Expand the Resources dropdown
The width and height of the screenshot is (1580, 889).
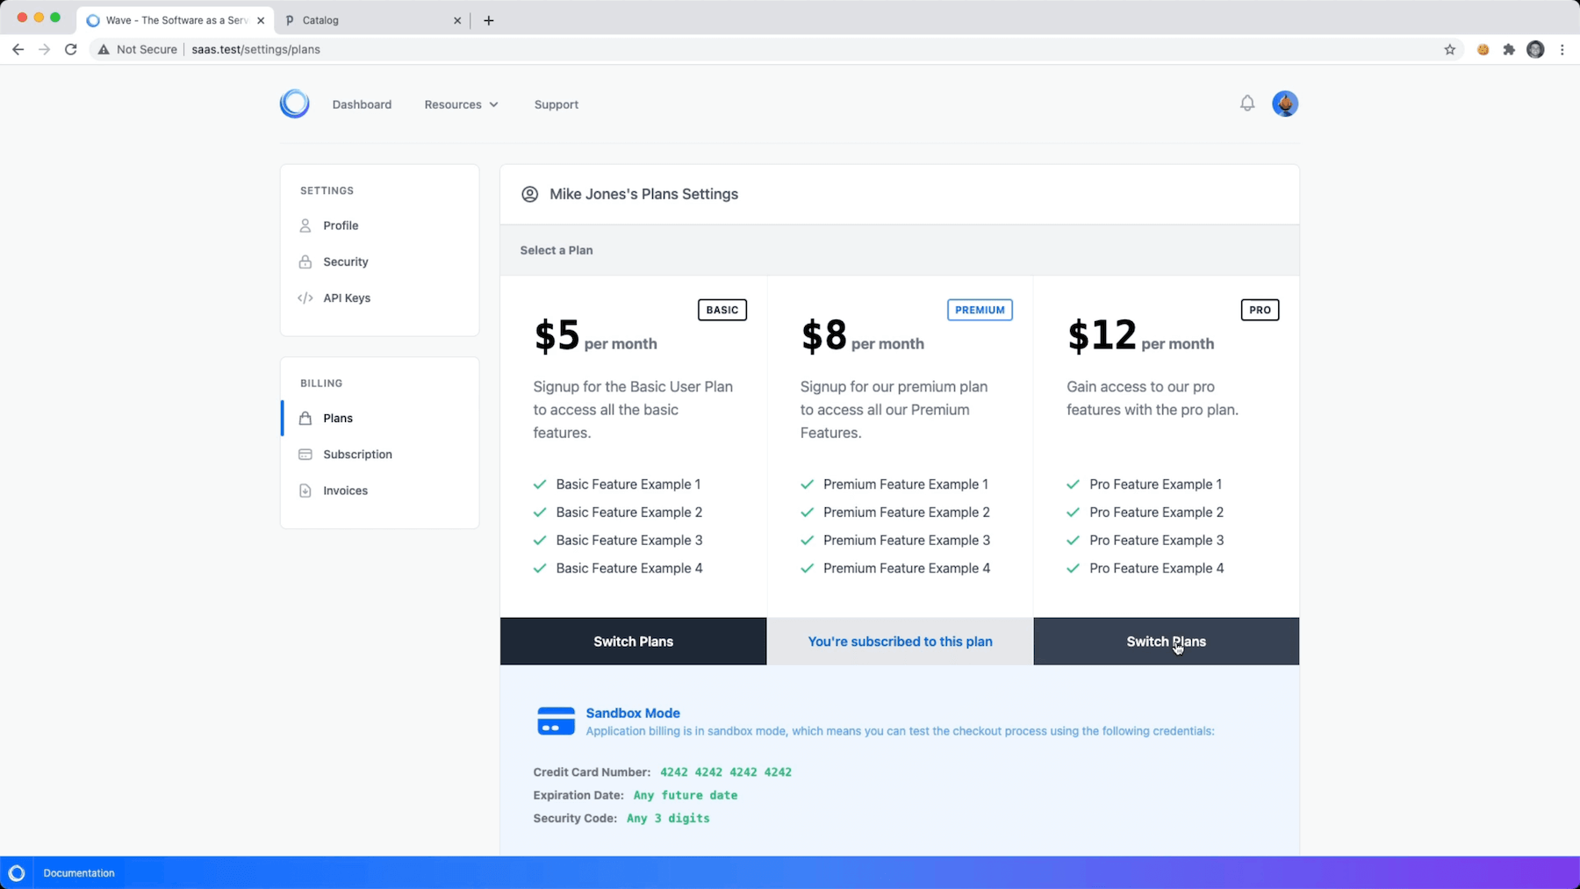coord(461,104)
